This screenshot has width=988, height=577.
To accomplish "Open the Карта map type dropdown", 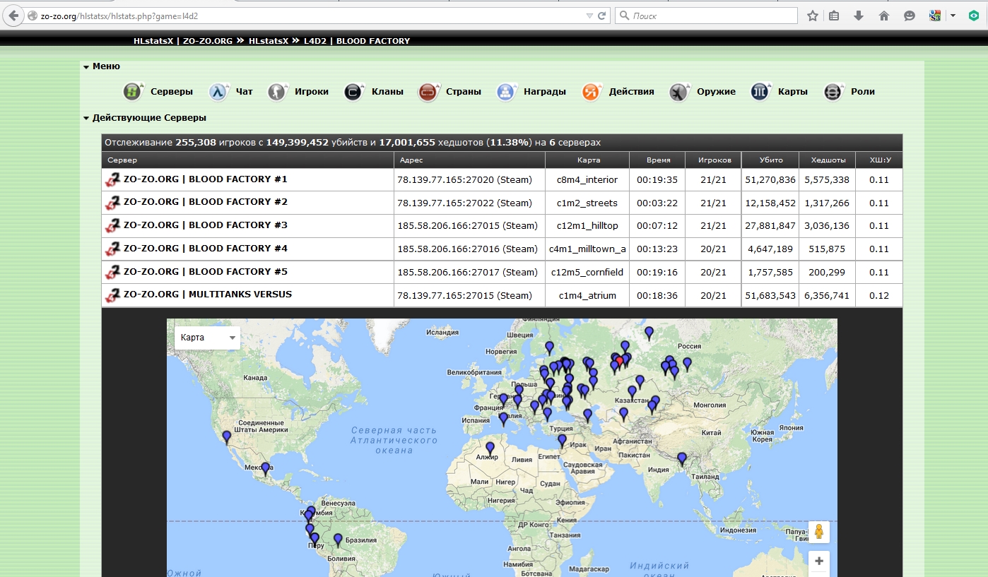I will 207,338.
